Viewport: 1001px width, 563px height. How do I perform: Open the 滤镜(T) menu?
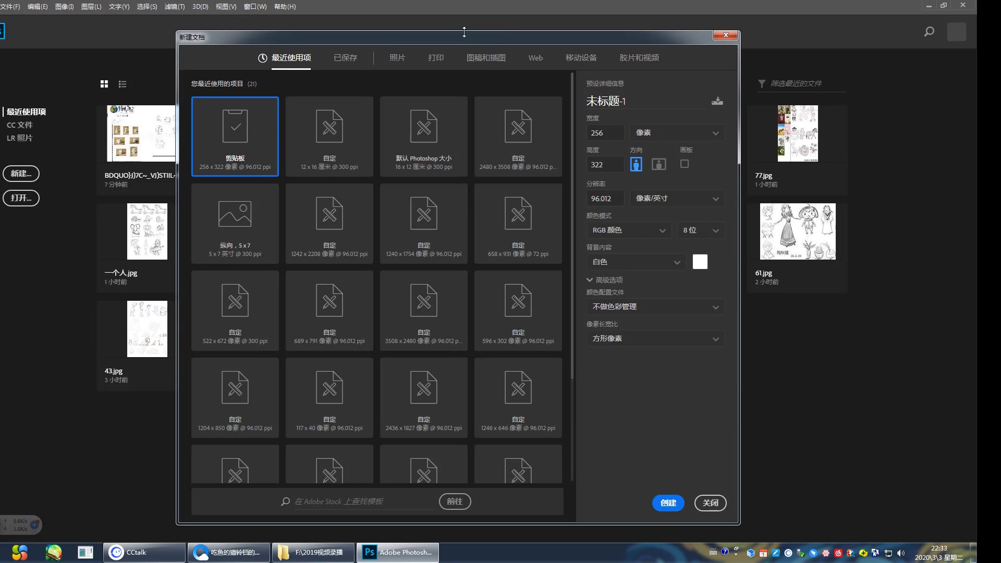[174, 7]
